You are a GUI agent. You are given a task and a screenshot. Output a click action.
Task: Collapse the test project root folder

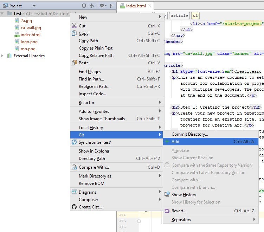[x=3, y=14]
